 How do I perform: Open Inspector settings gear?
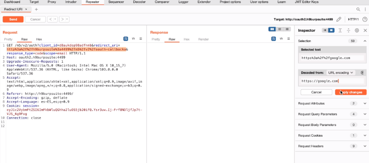pyautogui.click(x=357, y=30)
